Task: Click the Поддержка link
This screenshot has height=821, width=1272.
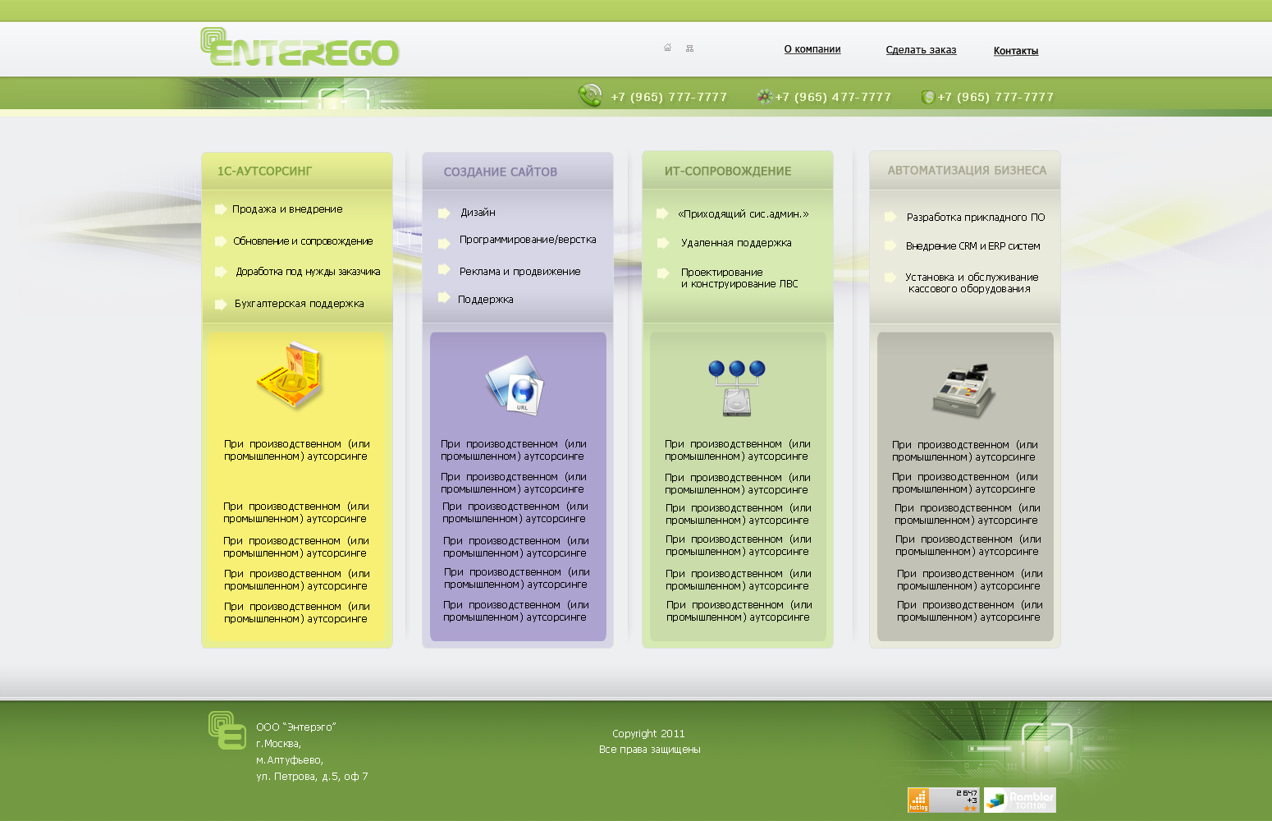Action: tap(485, 300)
